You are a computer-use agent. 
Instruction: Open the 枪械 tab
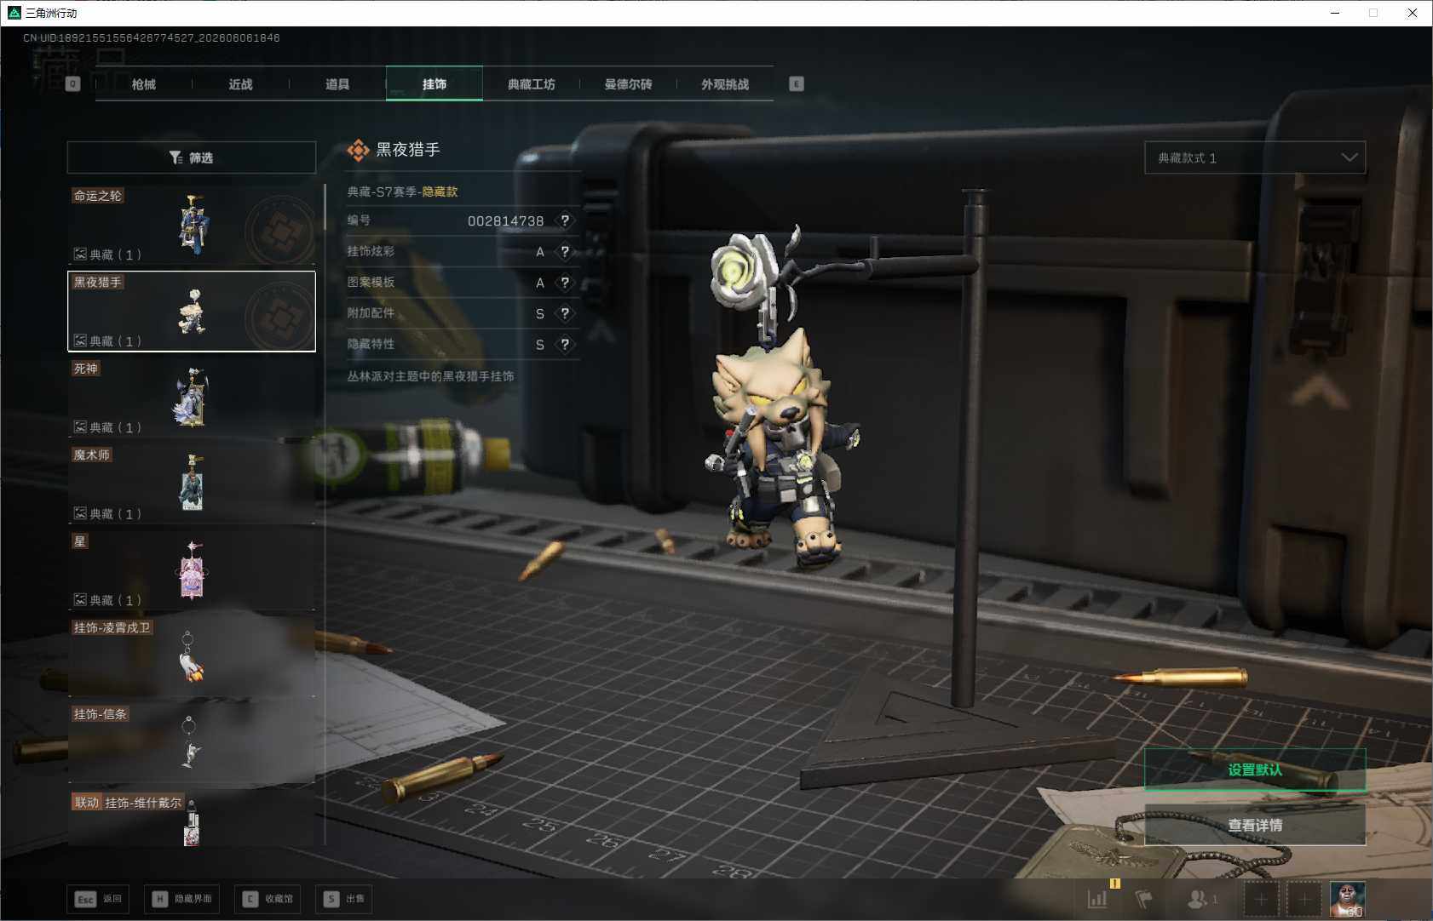[x=144, y=84]
